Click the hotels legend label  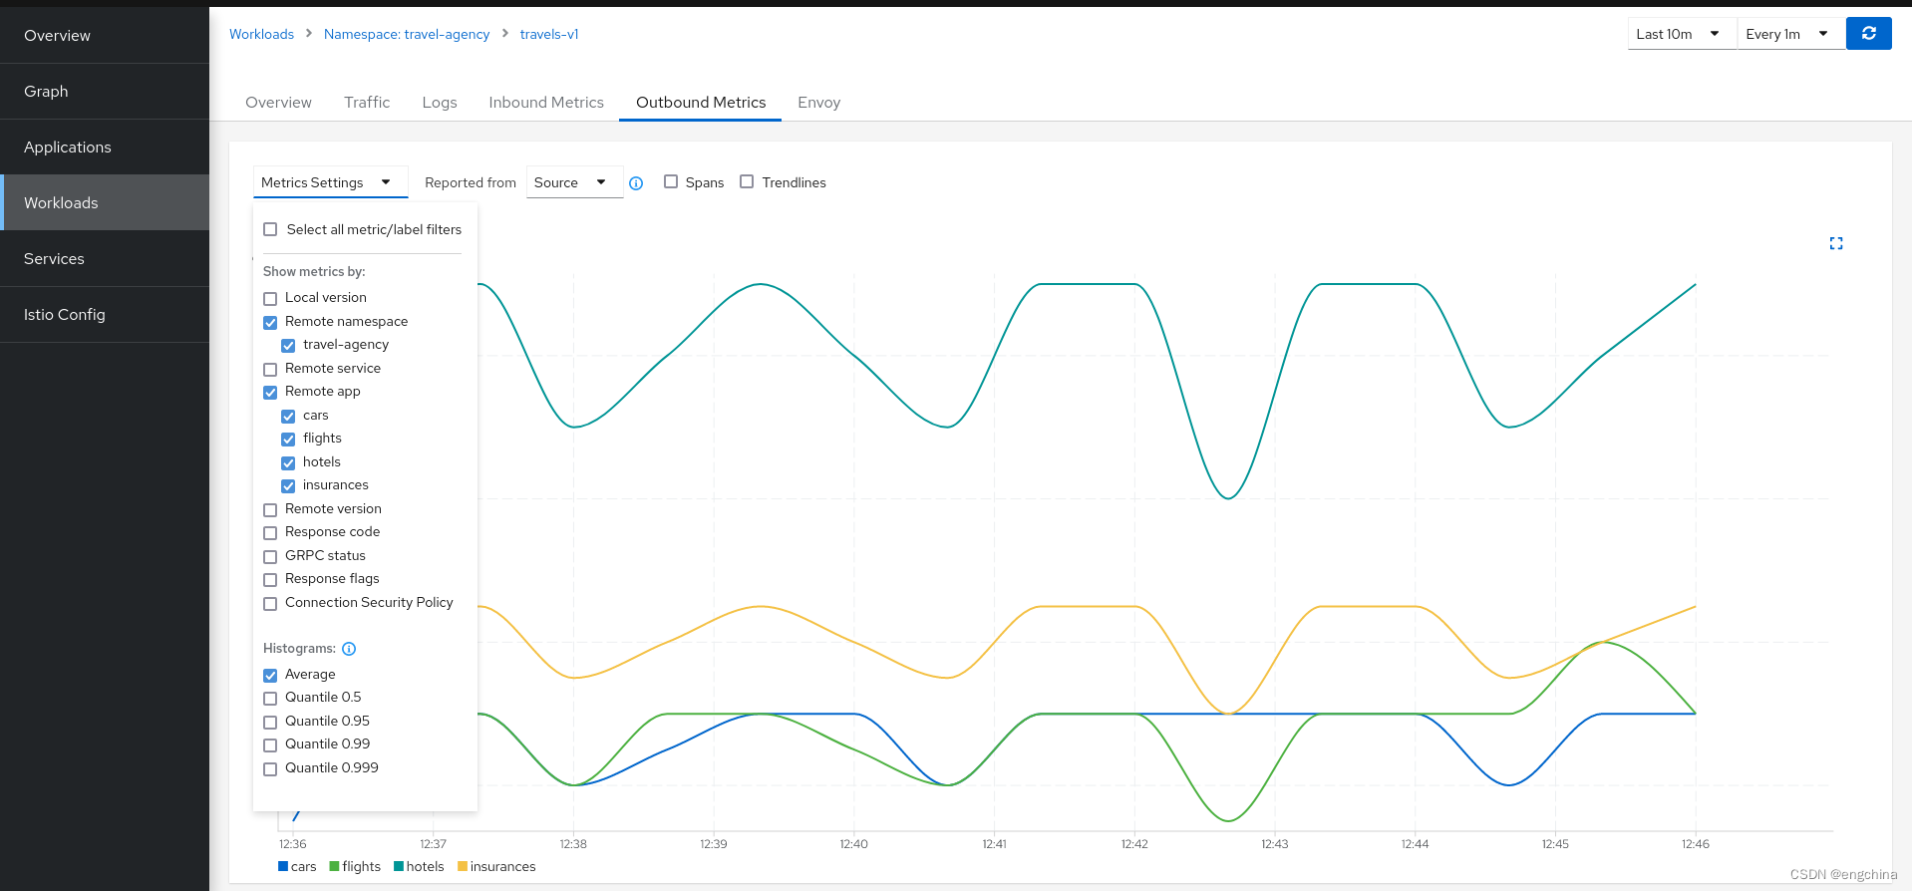point(426,866)
